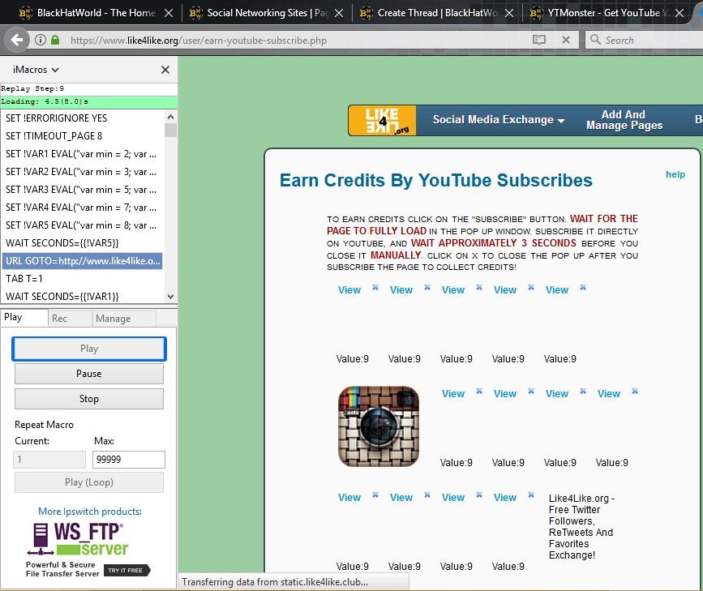Click favicon on Create Thread tab
703x591 pixels.
367,13
